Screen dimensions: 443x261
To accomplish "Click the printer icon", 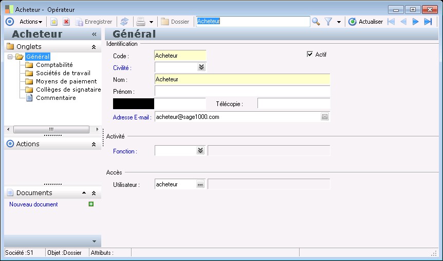I will (x=141, y=22).
